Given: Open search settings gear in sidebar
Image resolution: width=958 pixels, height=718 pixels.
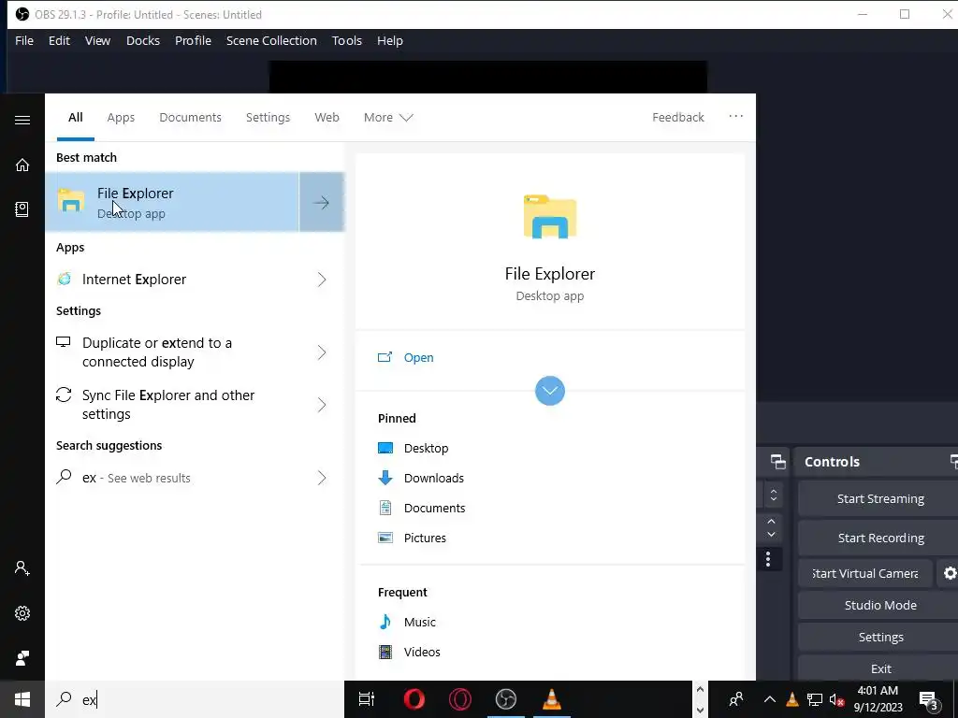Looking at the screenshot, I should pyautogui.click(x=22, y=613).
